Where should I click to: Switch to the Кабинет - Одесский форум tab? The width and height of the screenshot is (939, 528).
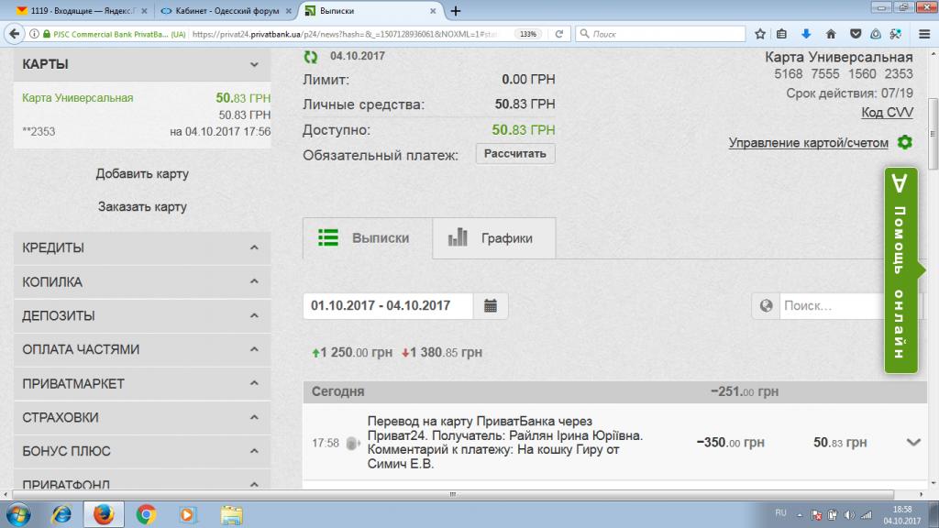[226, 11]
